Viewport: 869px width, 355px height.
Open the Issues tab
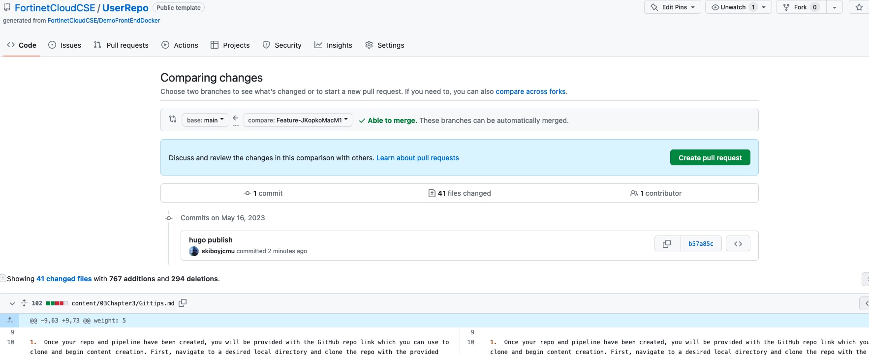pos(65,45)
